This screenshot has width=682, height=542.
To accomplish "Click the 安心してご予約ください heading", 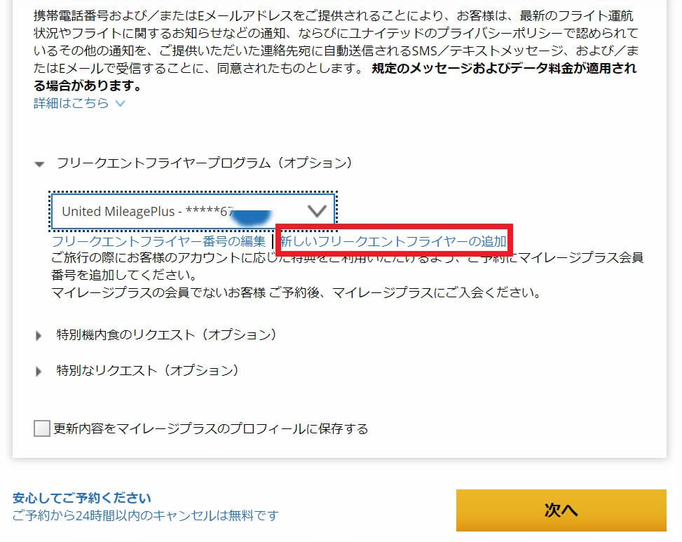I will click(81, 499).
